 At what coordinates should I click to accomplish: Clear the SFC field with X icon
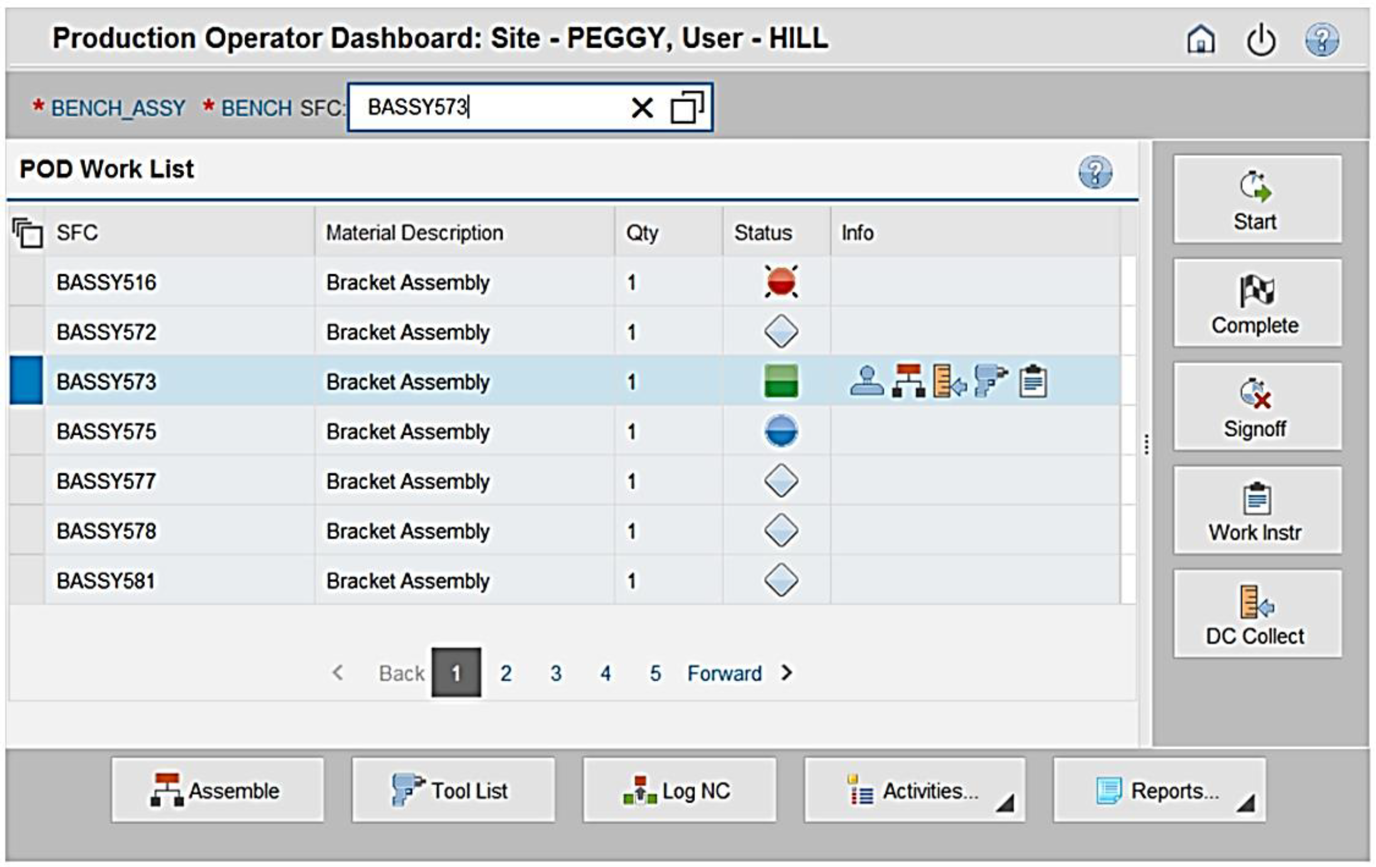click(642, 107)
